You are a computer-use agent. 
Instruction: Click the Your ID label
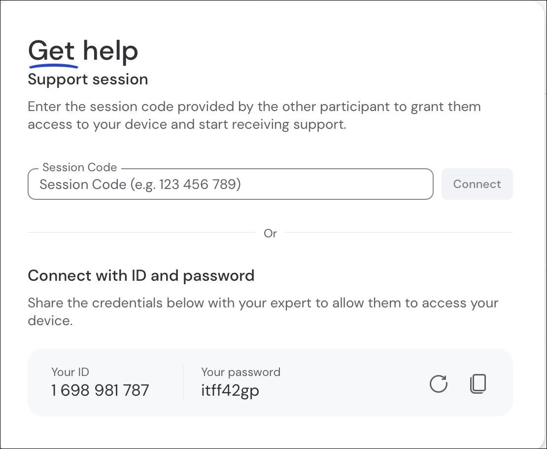click(x=70, y=372)
